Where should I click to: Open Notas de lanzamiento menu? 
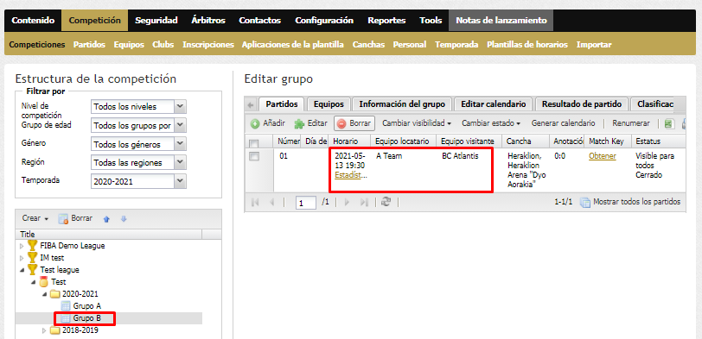(501, 20)
